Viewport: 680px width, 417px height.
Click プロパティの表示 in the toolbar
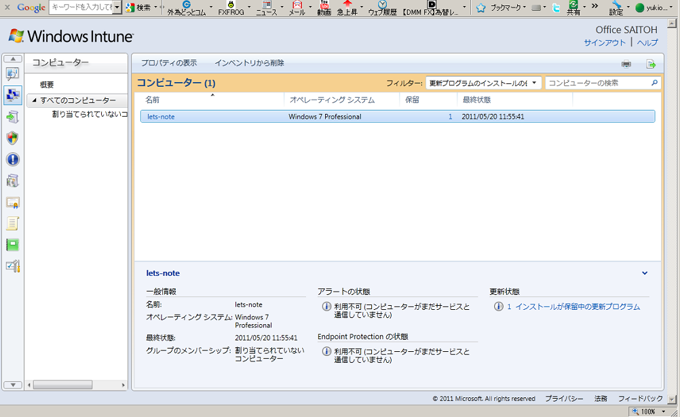click(x=169, y=63)
